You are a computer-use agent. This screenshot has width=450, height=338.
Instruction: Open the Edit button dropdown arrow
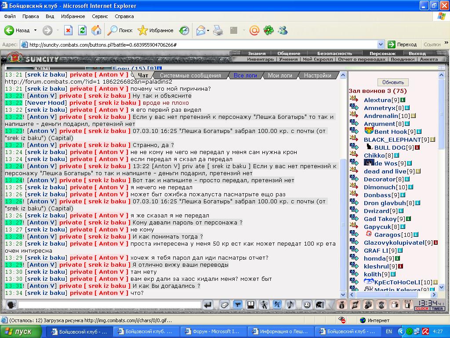click(x=244, y=30)
